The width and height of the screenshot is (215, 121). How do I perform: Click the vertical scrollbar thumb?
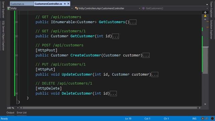205,61
